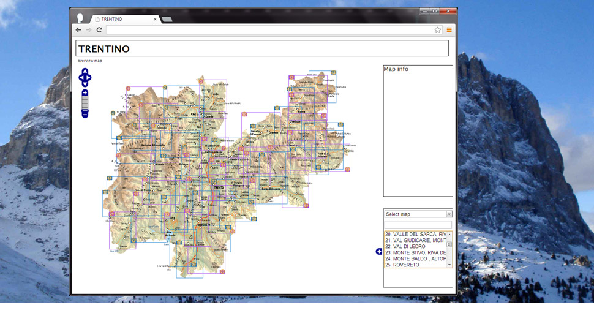Open the browser hamburger menu
The image size is (594, 313).
tap(449, 30)
